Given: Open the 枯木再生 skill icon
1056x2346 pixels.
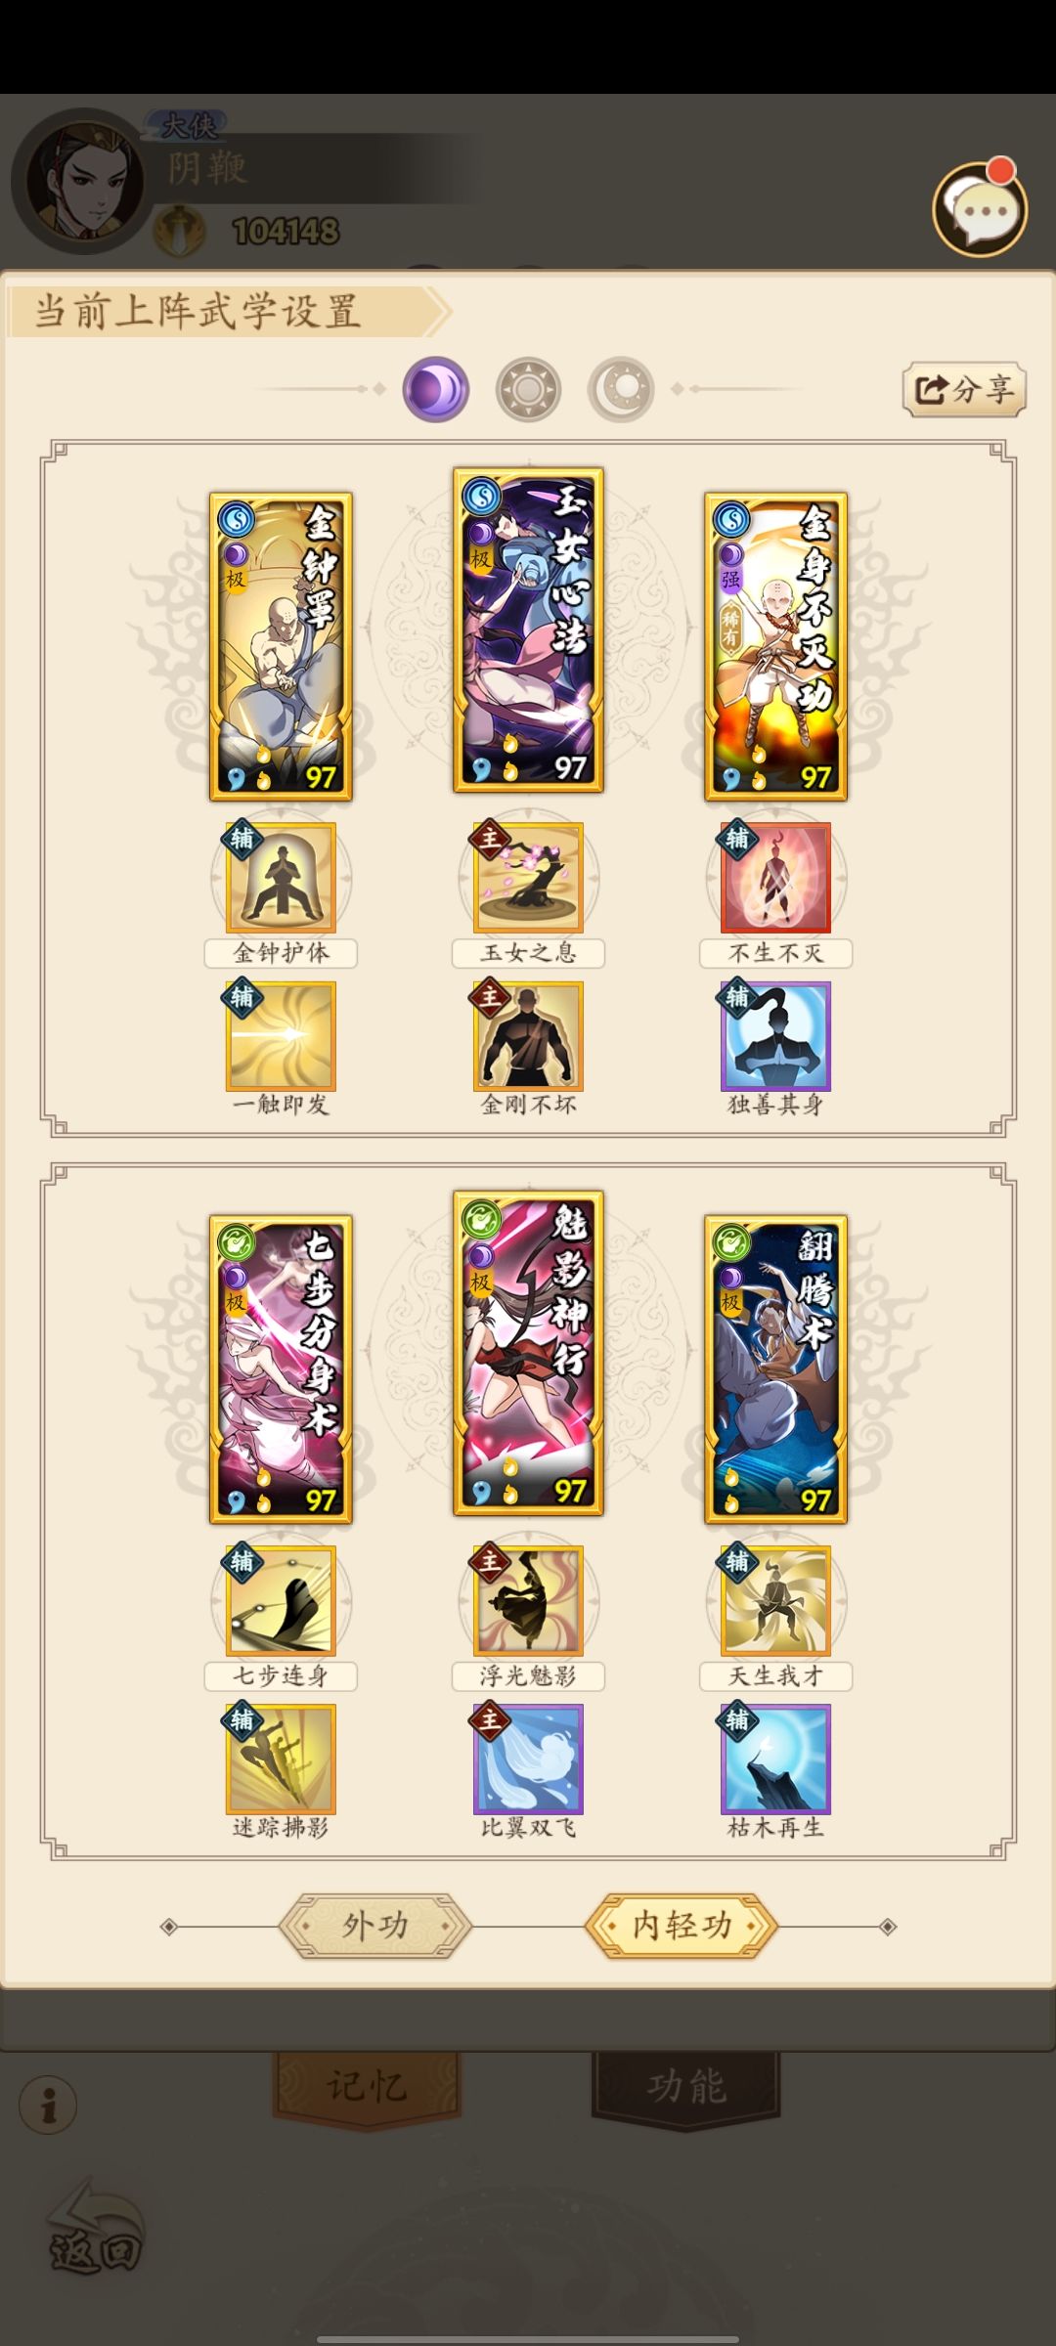Looking at the screenshot, I should [775, 1759].
